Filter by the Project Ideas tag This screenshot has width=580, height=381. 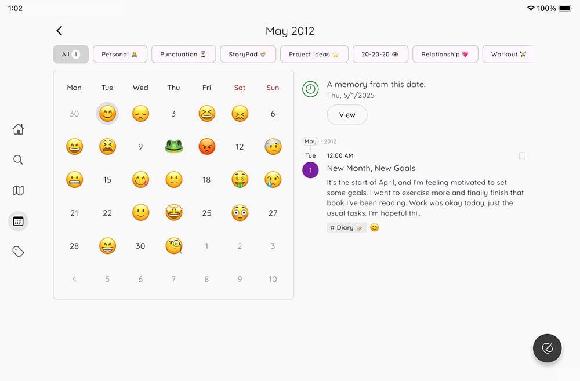314,54
